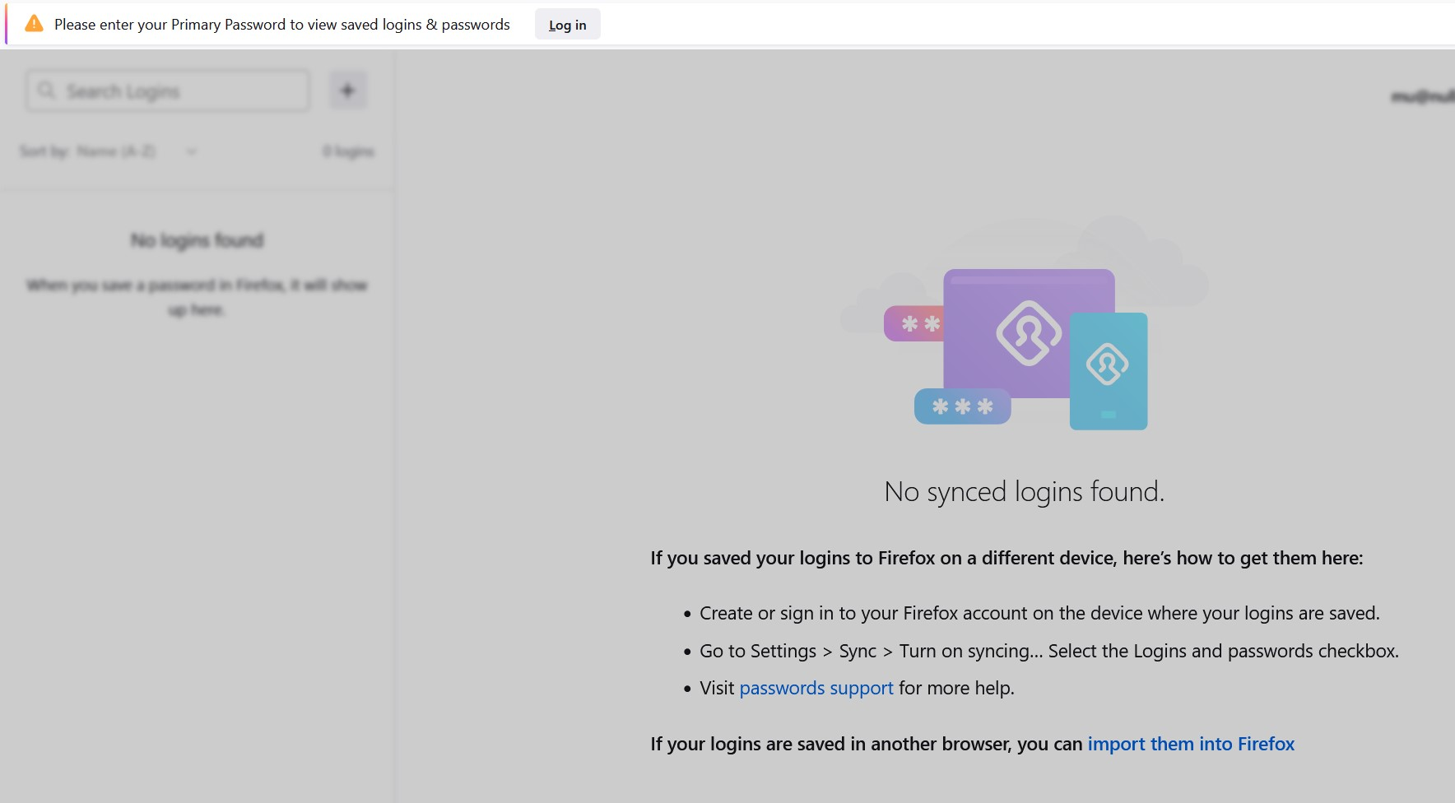Image resolution: width=1455 pixels, height=803 pixels.
Task: Click the account email at top right
Action: pyautogui.click(x=1423, y=97)
